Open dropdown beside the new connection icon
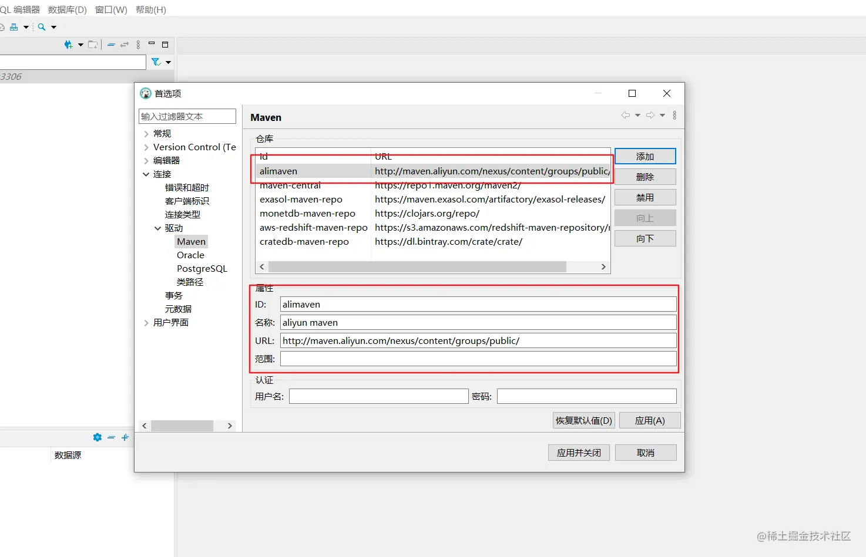This screenshot has height=557, width=866. 80,45
